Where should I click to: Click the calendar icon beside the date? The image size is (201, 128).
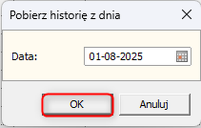[x=182, y=57]
